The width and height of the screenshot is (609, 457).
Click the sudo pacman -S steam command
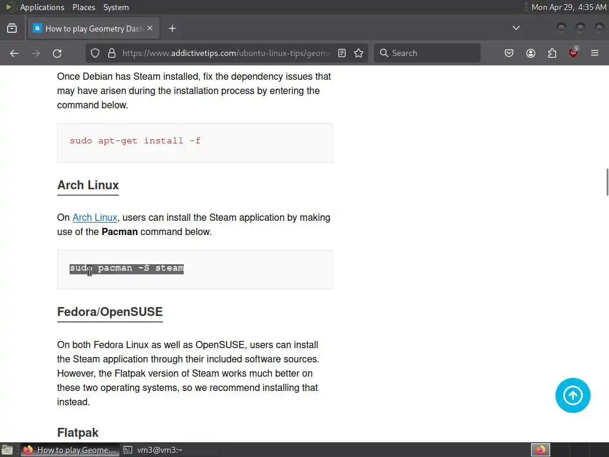point(127,268)
